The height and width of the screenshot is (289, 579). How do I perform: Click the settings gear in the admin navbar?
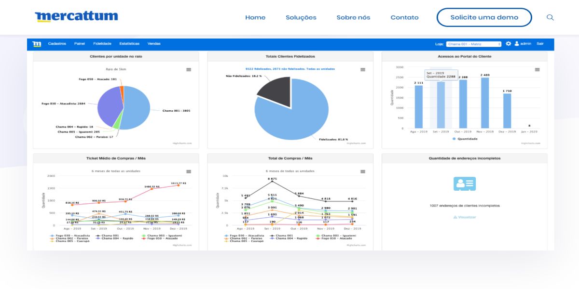pos(508,43)
